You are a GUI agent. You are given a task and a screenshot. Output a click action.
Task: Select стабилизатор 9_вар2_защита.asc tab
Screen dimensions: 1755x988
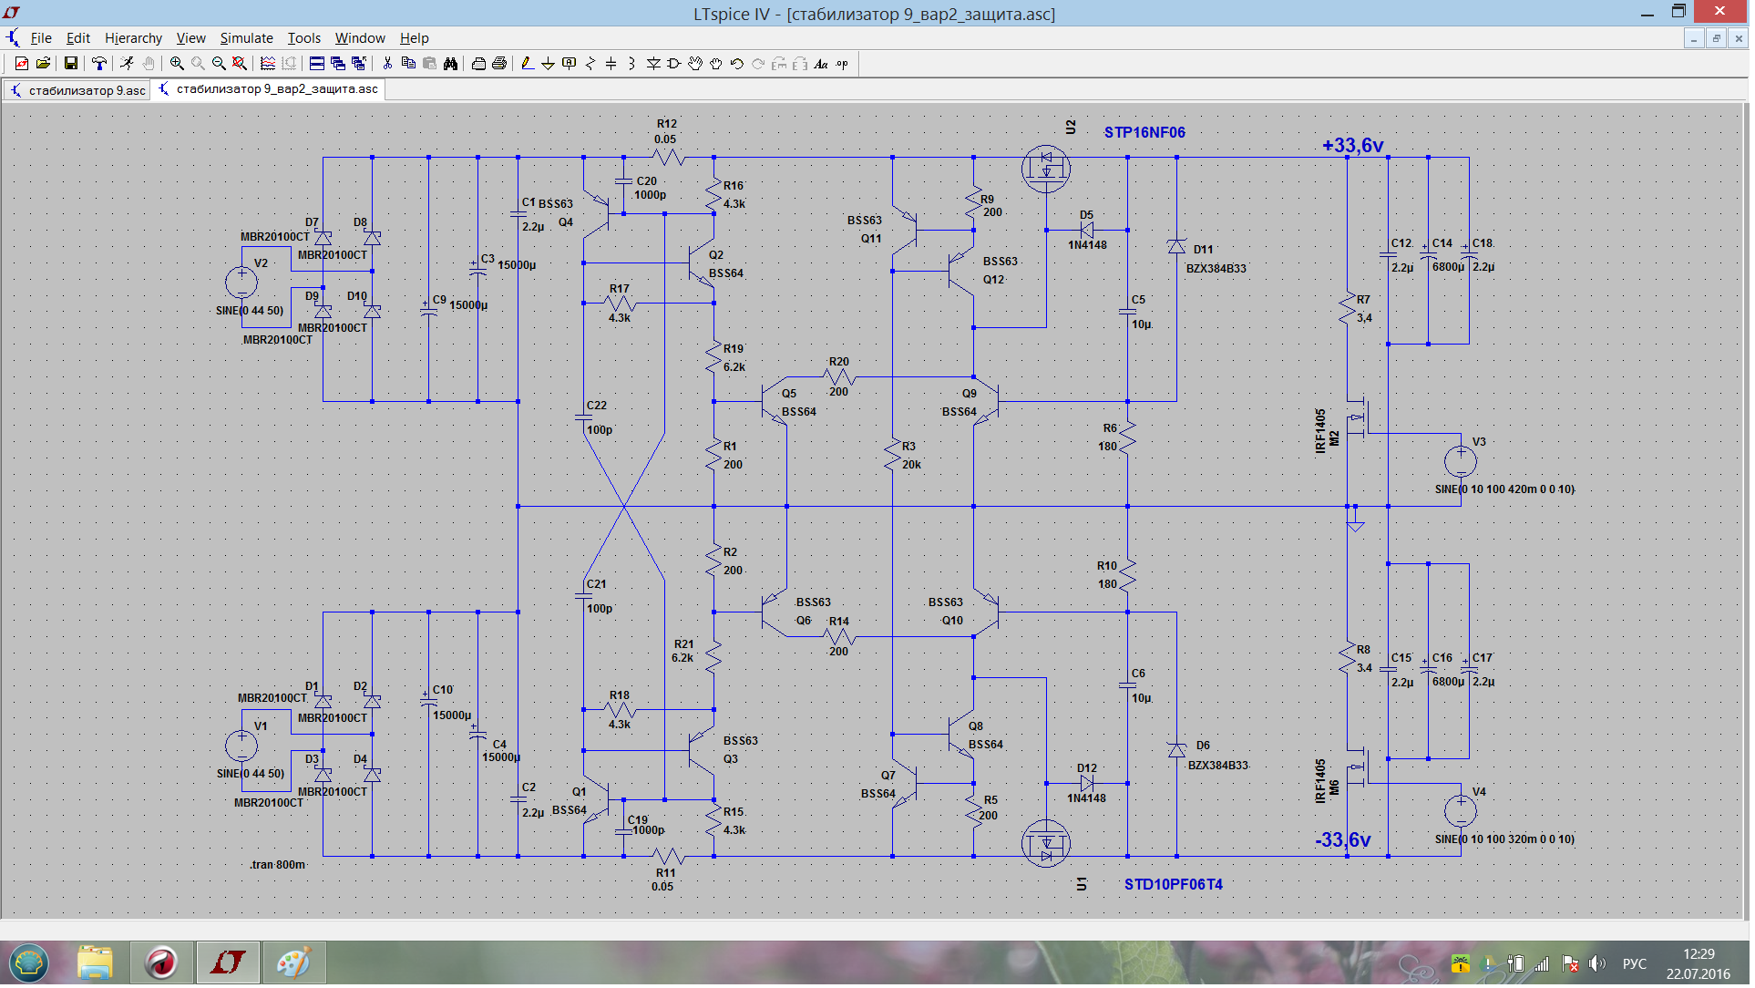269,89
